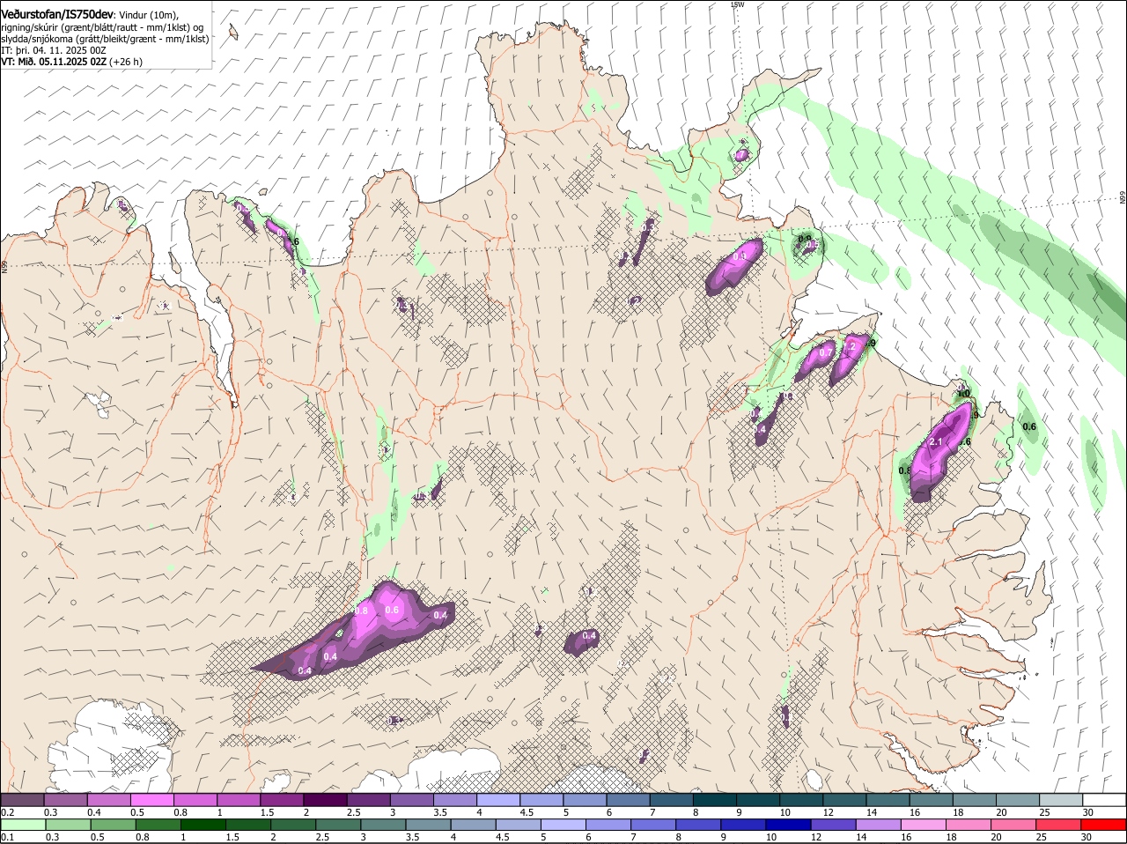Image resolution: width=1127 pixels, height=844 pixels.
Task: Click the bright pink 0.5–0.8 snow scale swatch
Action: (151, 800)
